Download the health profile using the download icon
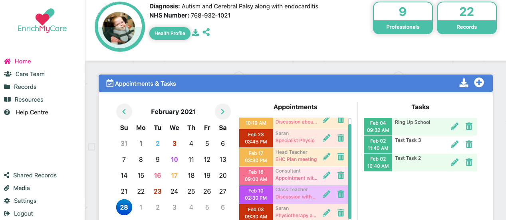This screenshot has width=506, height=220. (195, 33)
